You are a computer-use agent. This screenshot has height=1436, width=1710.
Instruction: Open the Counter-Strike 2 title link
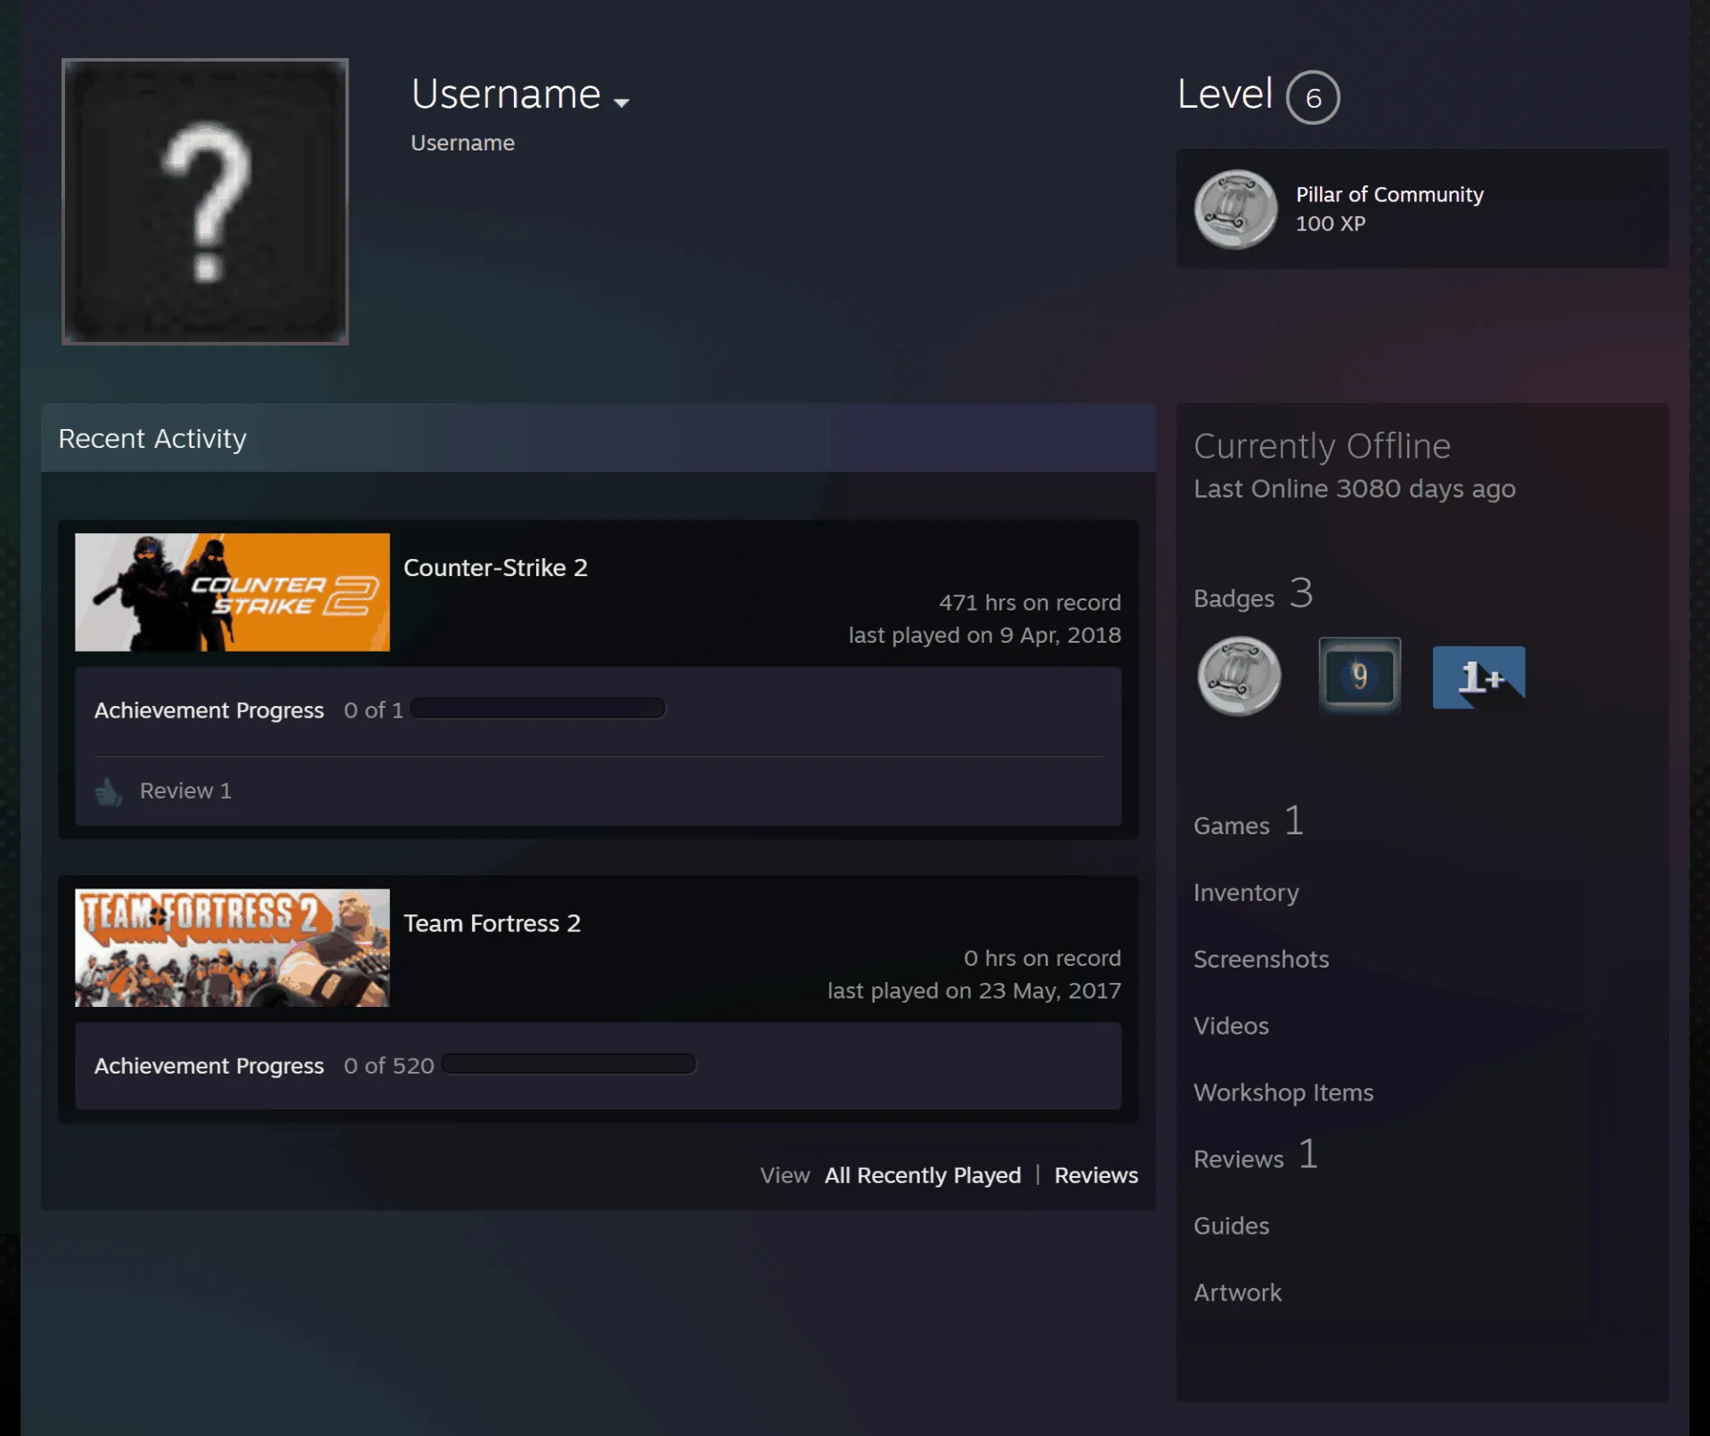[x=495, y=567]
